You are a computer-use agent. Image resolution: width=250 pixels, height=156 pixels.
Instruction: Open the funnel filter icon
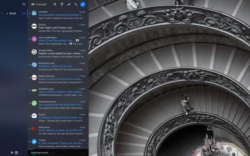tap(62, 4)
